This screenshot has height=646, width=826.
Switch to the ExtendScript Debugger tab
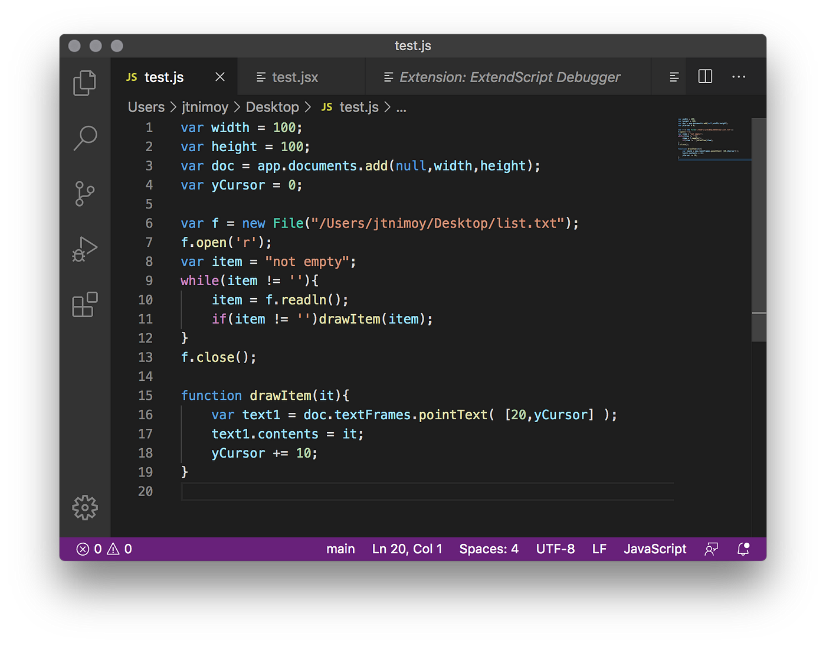point(510,76)
